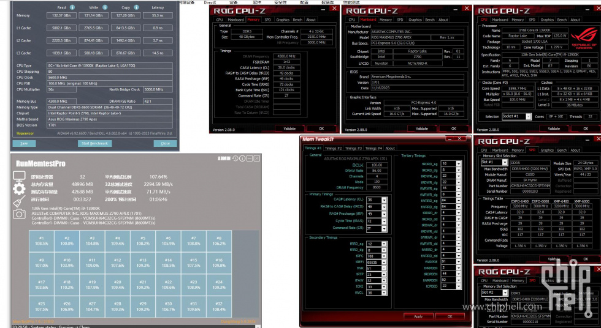Click Validate in the CPU-Z Memory window
The width and height of the screenshot is (601, 328).
click(x=289, y=129)
